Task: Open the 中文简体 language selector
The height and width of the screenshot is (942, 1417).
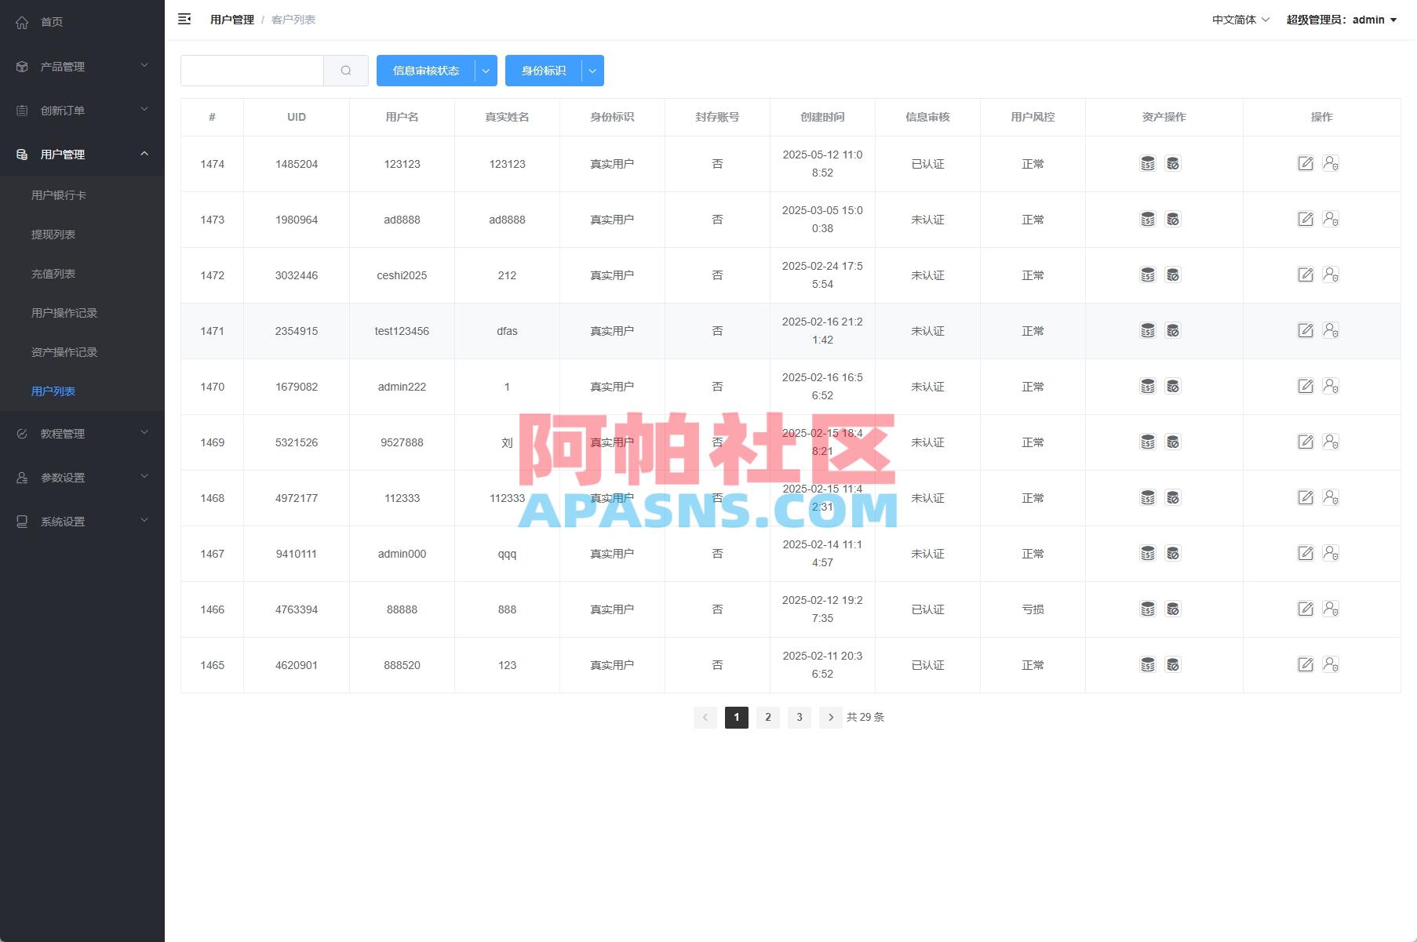Action: click(x=1238, y=20)
